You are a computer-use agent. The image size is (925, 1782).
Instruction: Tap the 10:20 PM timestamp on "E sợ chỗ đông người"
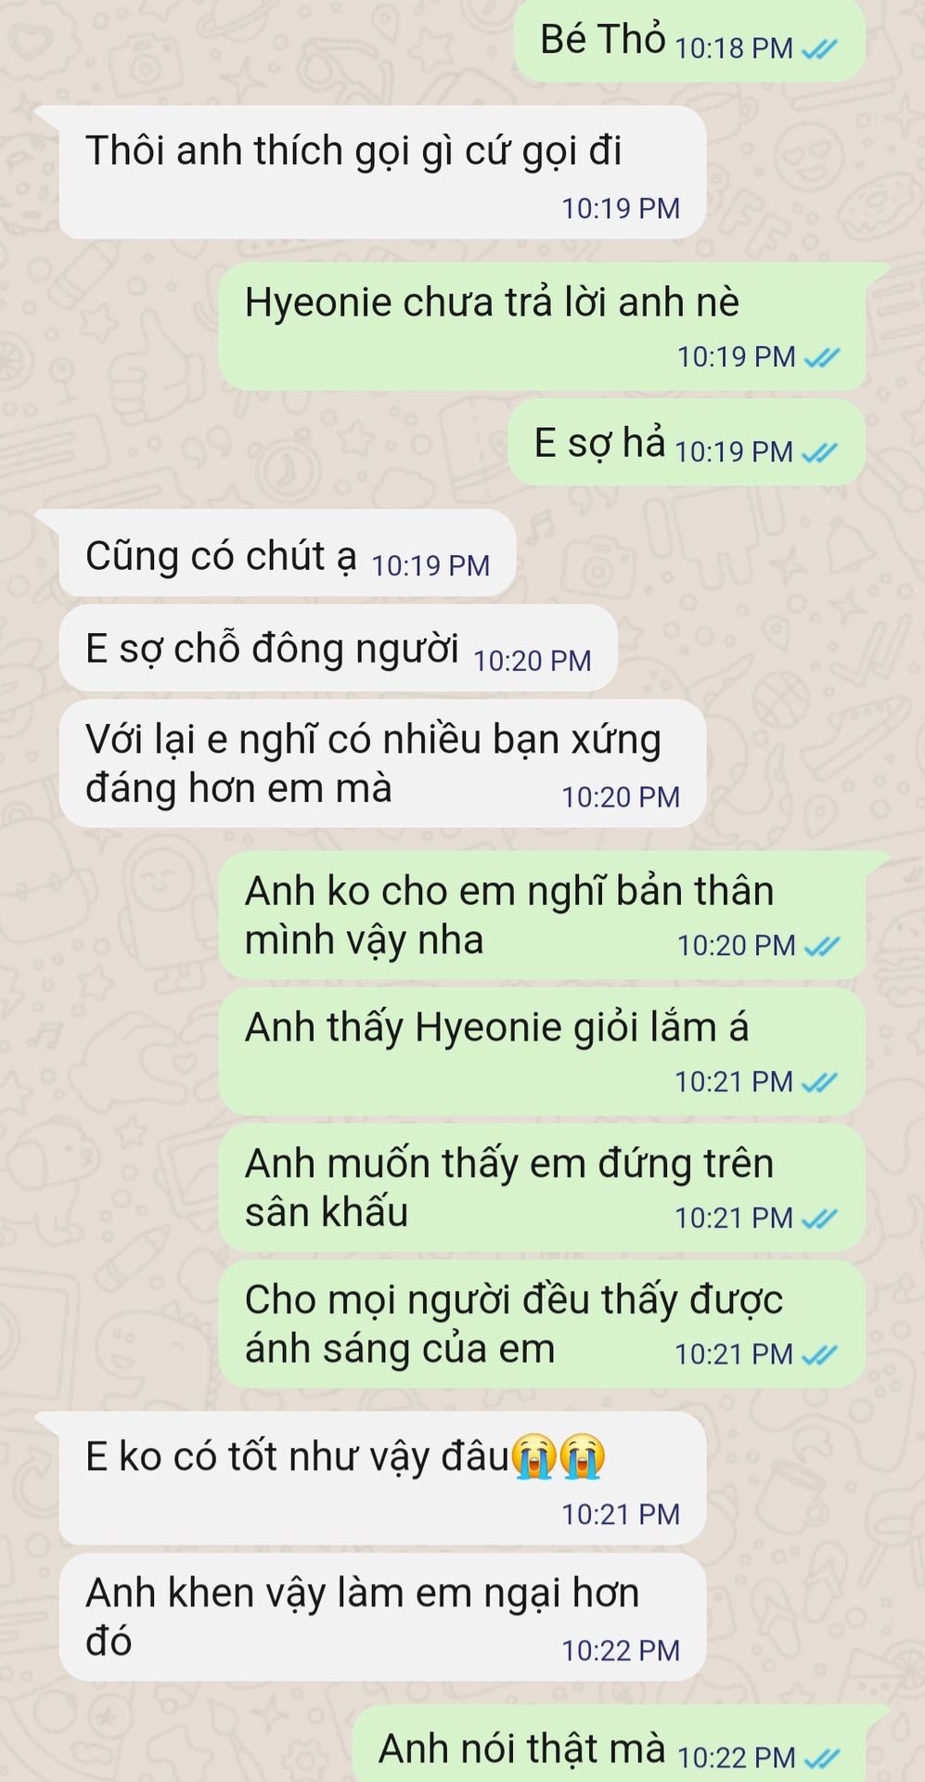click(533, 661)
